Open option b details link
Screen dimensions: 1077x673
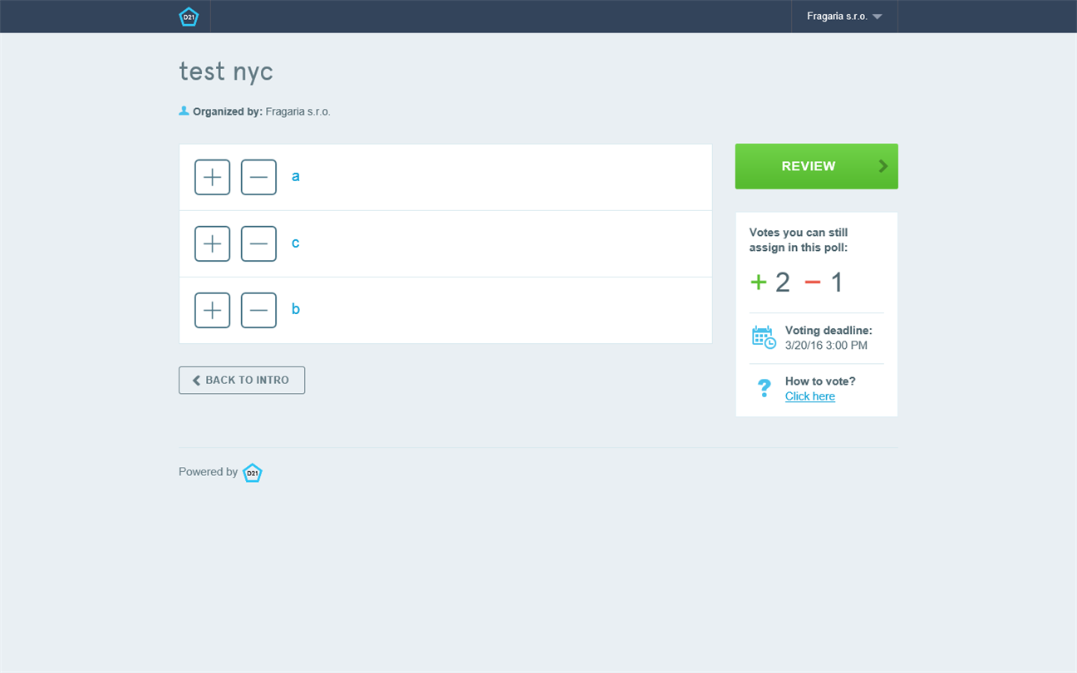(x=296, y=309)
